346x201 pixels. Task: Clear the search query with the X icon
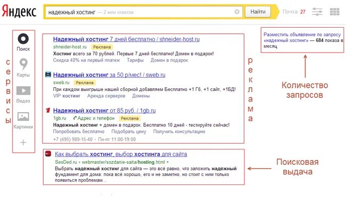point(237,12)
